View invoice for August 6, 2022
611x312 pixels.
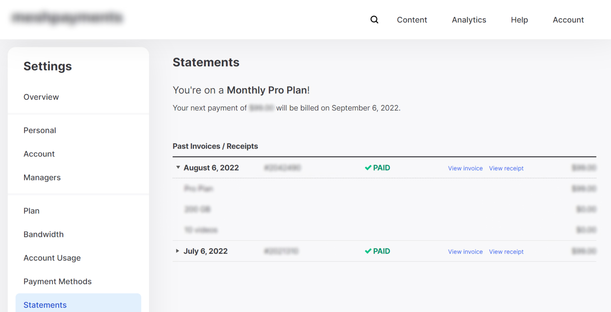coord(465,168)
